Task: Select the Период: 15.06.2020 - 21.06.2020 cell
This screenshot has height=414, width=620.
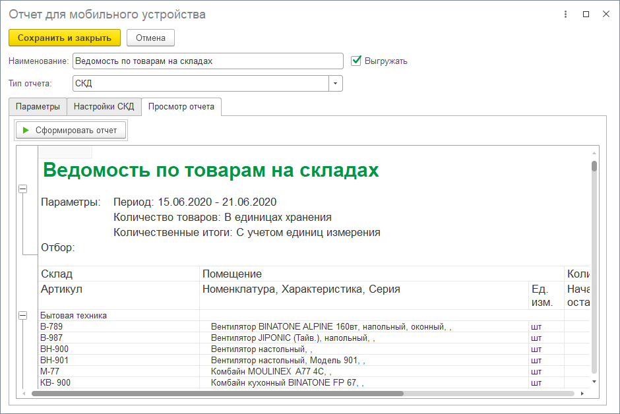Action: click(195, 202)
